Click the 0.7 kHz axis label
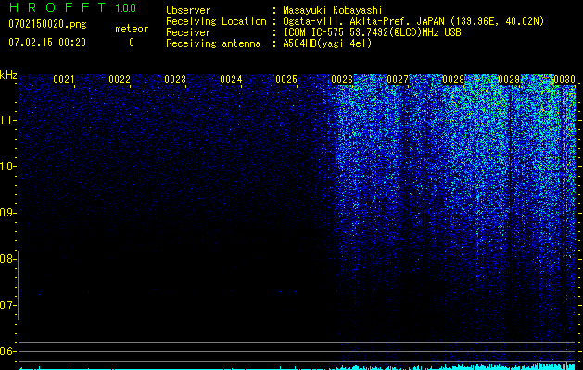The height and width of the screenshot is (370, 583). click(7, 305)
